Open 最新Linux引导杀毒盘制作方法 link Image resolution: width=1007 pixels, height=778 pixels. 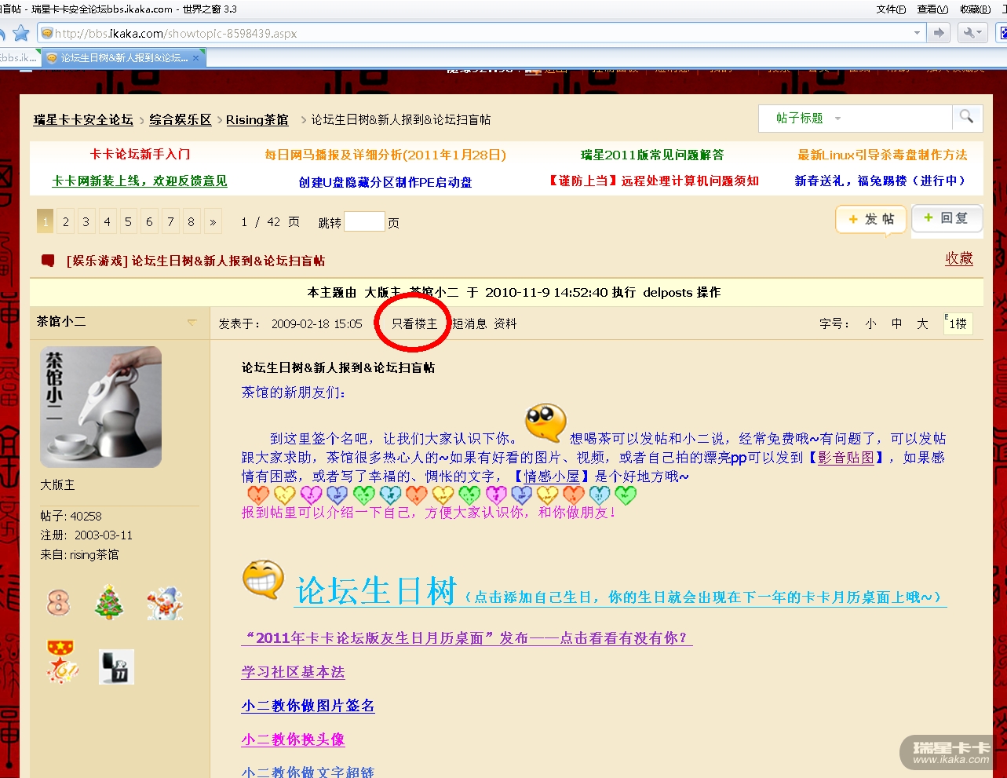tap(882, 155)
